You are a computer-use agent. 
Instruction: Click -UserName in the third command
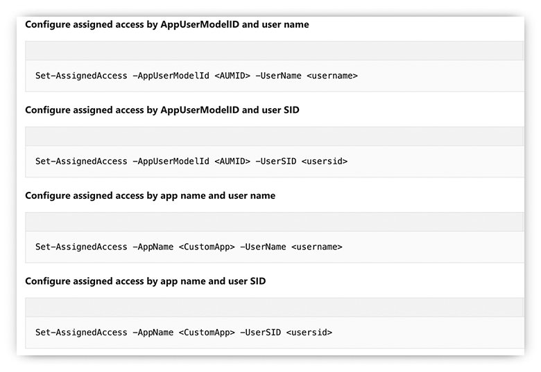tap(263, 247)
